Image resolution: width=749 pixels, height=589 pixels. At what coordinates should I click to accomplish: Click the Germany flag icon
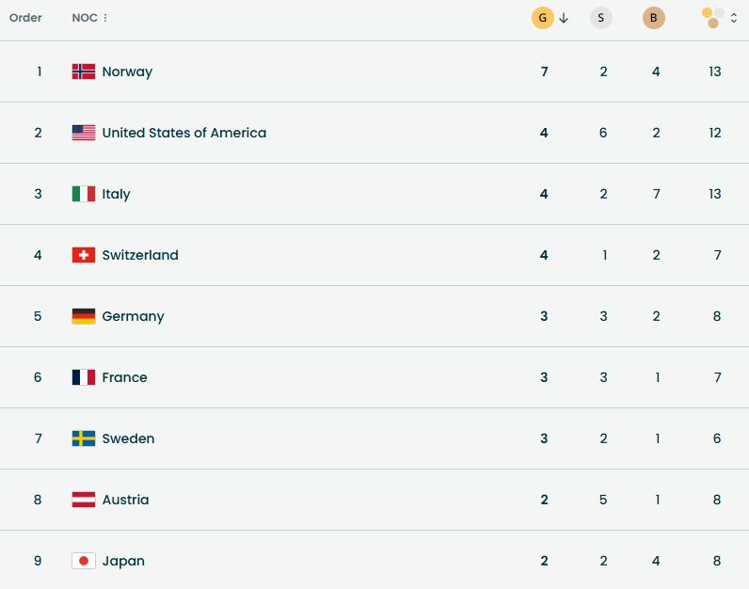tap(84, 316)
